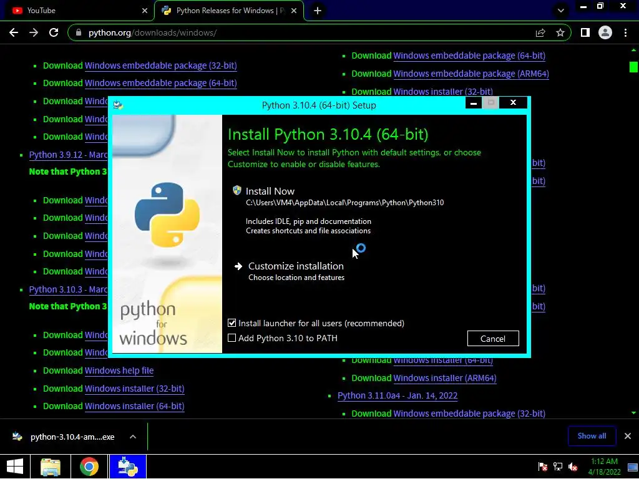The width and height of the screenshot is (639, 479).
Task: Open muted volume tray icon
Action: click(573, 467)
